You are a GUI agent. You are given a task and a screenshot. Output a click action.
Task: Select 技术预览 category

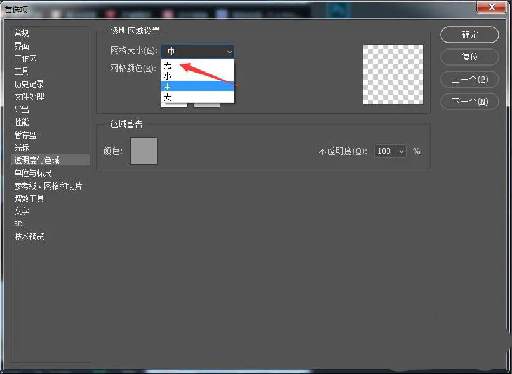pyautogui.click(x=29, y=237)
